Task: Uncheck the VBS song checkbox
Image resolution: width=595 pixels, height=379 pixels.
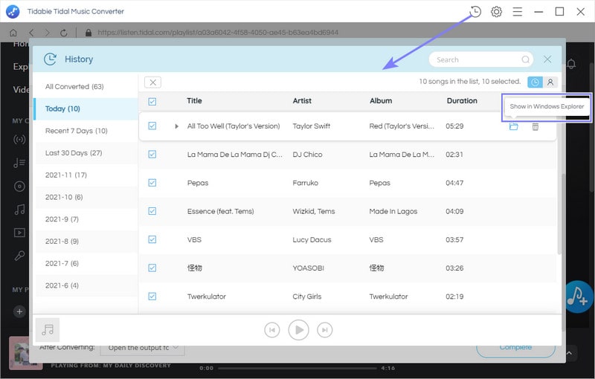Action: click(x=152, y=239)
